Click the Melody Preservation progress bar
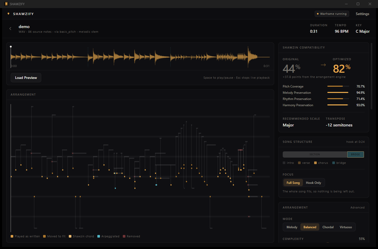This screenshot has height=249, width=378. (x=338, y=92)
